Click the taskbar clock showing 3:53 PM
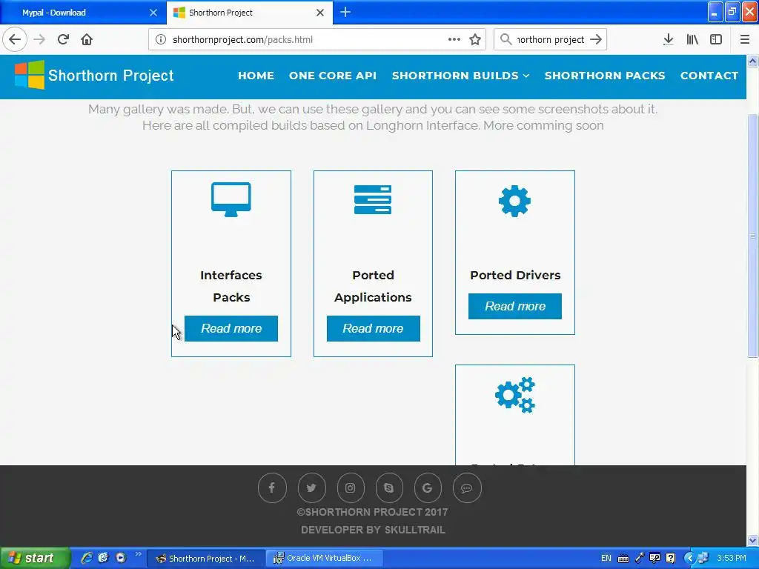The width and height of the screenshot is (759, 569). pyautogui.click(x=732, y=558)
